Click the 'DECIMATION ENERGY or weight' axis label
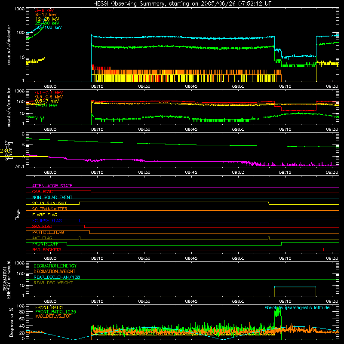 coord(6,279)
